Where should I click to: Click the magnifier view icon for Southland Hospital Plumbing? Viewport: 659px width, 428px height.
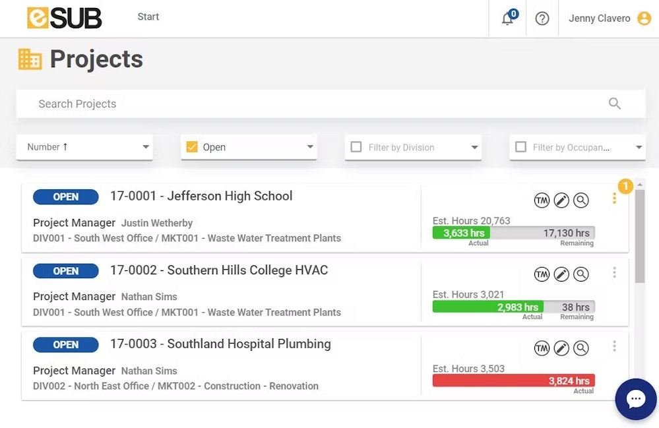[581, 348]
